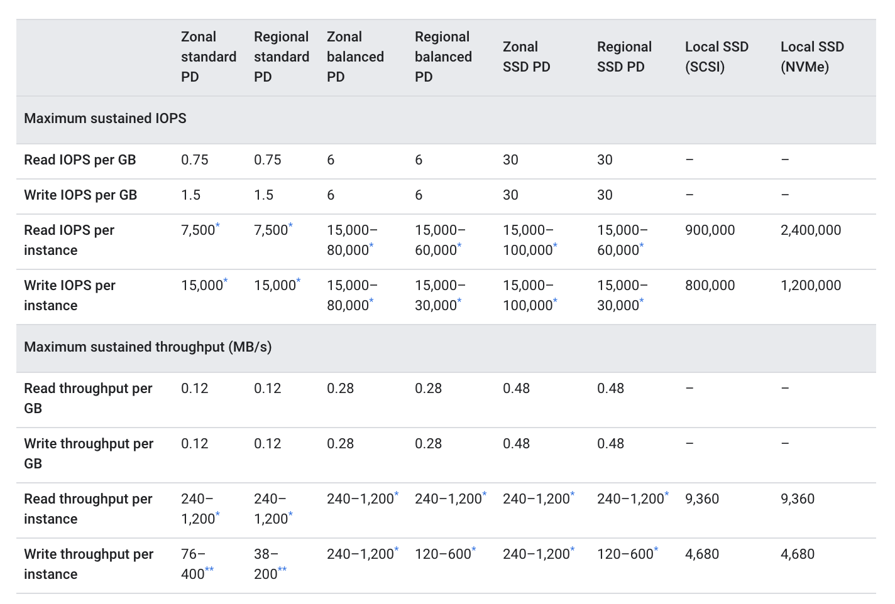Click the 800,000 Local SSD SCSI write IOPS value
Viewport: 895px width, 604px height.
click(710, 285)
